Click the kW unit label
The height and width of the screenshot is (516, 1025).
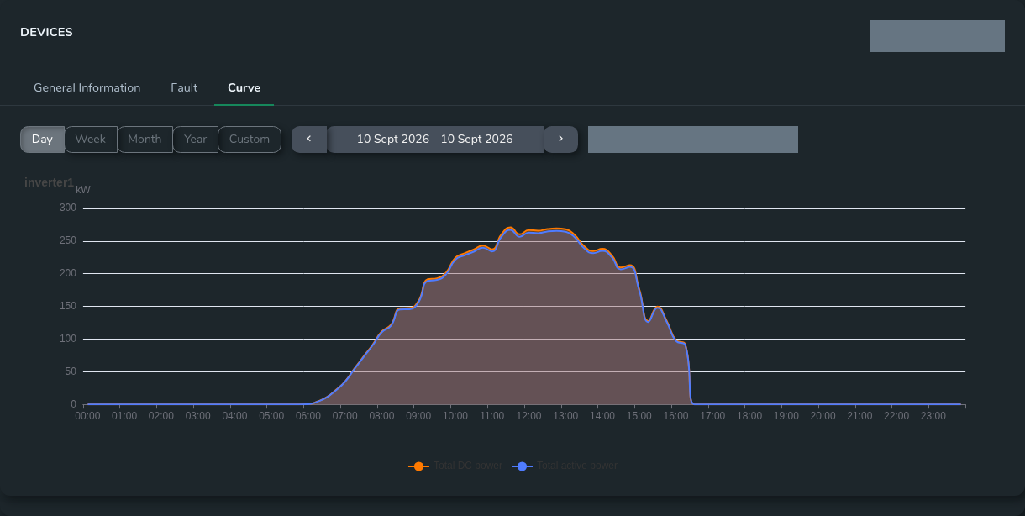(x=83, y=190)
